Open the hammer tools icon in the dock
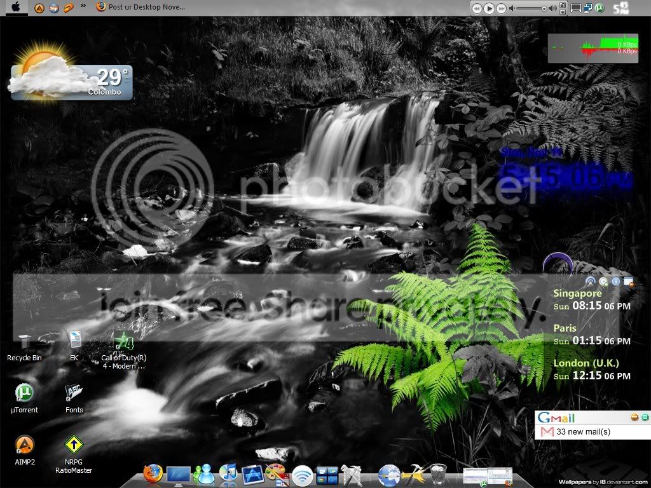Viewport: 651px width, 488px height. click(413, 475)
